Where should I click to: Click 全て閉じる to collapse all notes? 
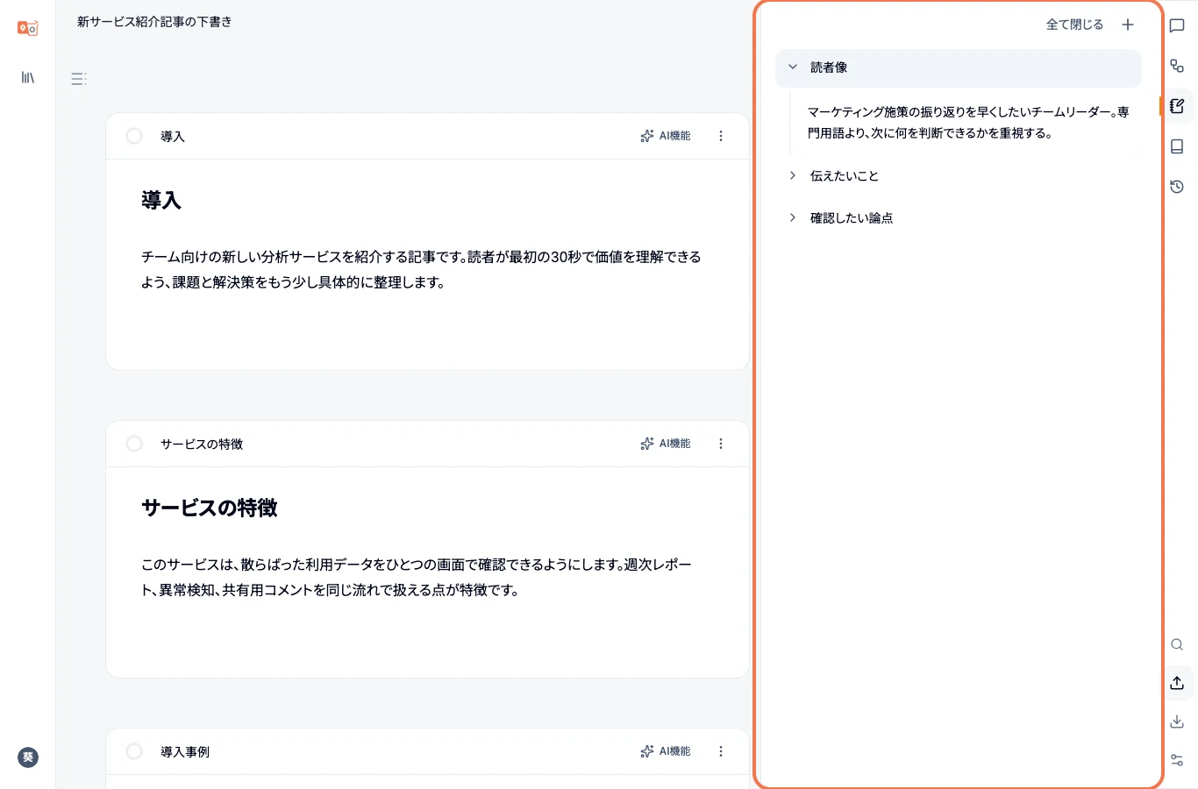(1074, 25)
